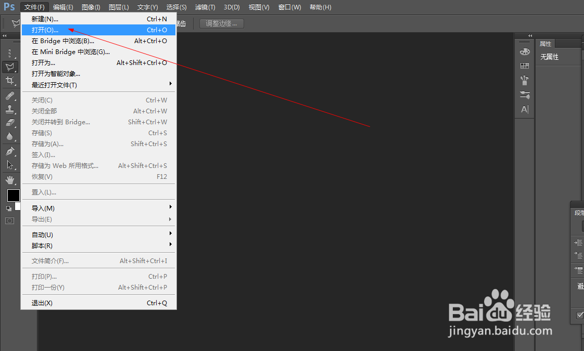Toggle Quick Mask mode icon
This screenshot has width=584, height=351.
[x=10, y=220]
